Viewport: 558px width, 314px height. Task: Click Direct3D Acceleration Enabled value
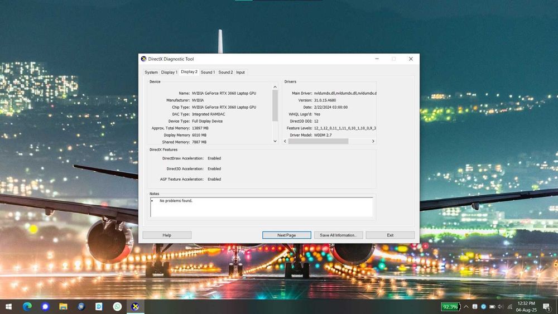pyautogui.click(x=214, y=169)
